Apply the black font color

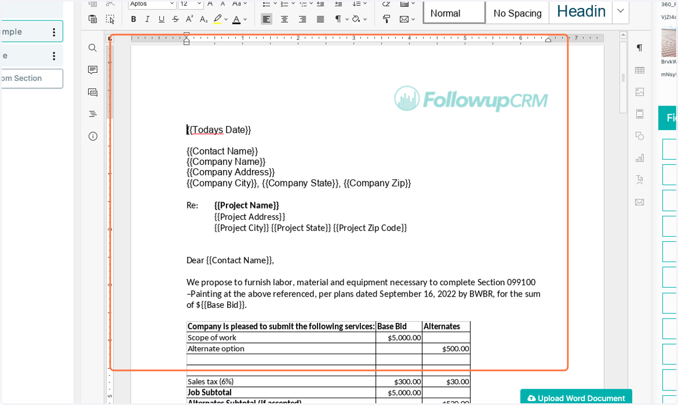(236, 19)
